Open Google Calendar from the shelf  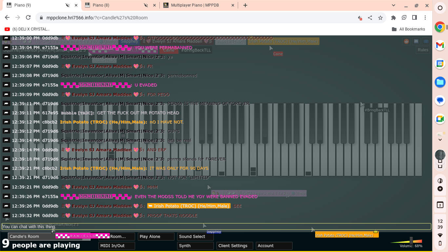pyautogui.click(x=440, y=64)
